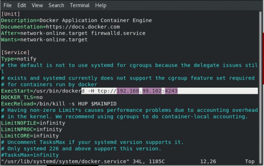Click the Description=Docker Application Container Engine line

pos(77,20)
